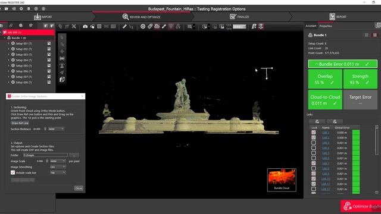
Task: Toggle the lock checkbox for Link 12
Action: 314,189
